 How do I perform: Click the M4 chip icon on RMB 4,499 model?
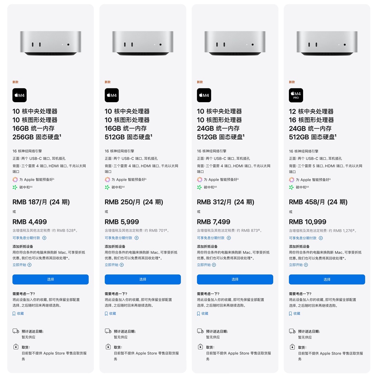coord(19,95)
